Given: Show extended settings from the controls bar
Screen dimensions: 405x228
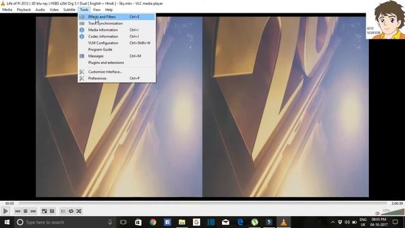Looking at the screenshot, I should pyautogui.click(x=52, y=211).
